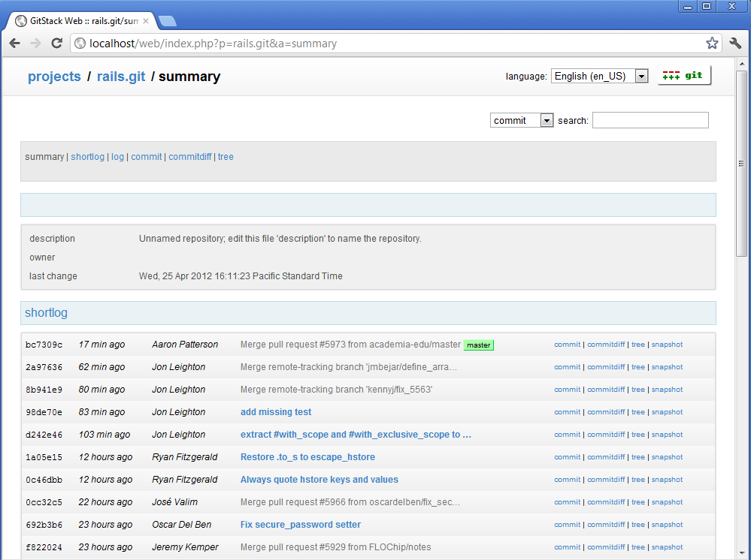Image resolution: width=751 pixels, height=560 pixels.
Task: Download snapshot for commit bc7309c
Action: pyautogui.click(x=668, y=345)
